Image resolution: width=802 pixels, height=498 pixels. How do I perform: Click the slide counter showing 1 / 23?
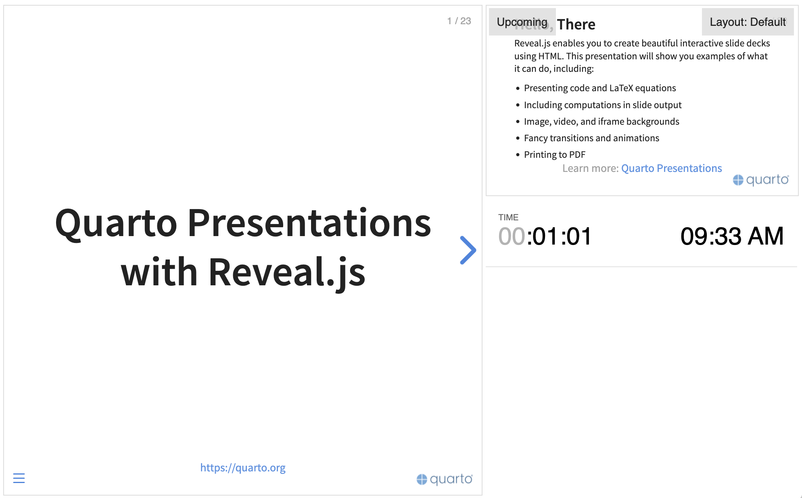click(x=459, y=21)
